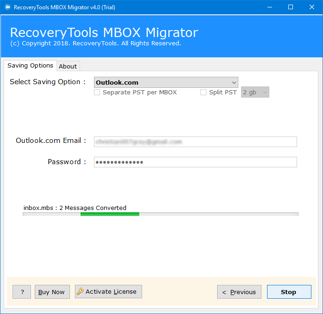323x314 pixels.
Task: Maximize the MBOX Migrator window
Action: [291, 7]
